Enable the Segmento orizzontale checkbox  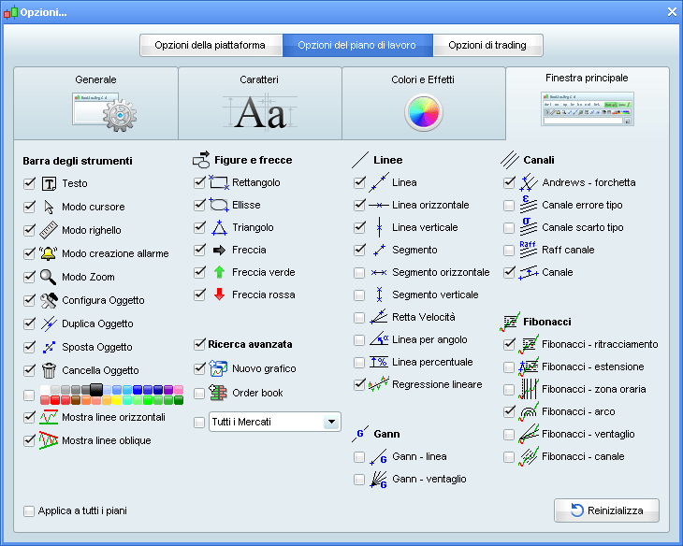[x=359, y=272]
